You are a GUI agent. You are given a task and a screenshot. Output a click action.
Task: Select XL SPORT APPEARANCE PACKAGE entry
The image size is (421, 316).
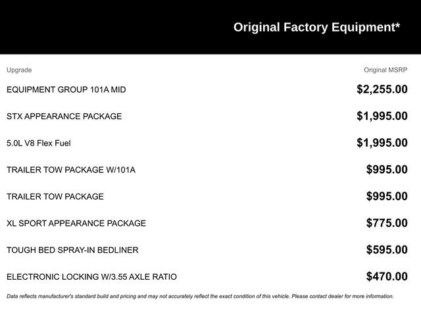(x=76, y=223)
